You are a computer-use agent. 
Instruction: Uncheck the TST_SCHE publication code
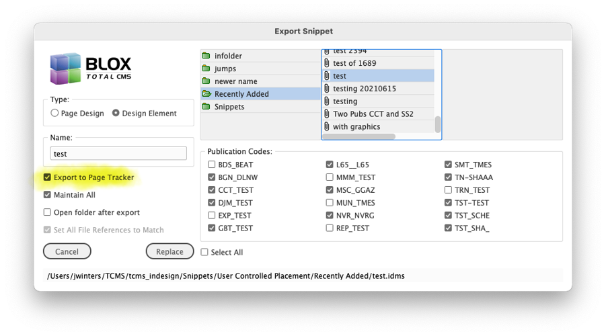[448, 215]
